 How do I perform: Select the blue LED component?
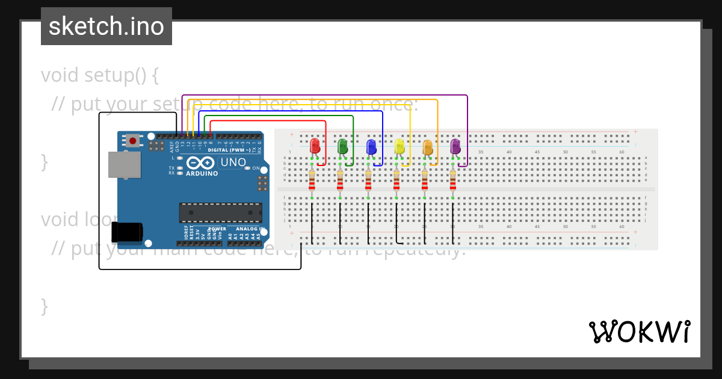pyautogui.click(x=371, y=146)
